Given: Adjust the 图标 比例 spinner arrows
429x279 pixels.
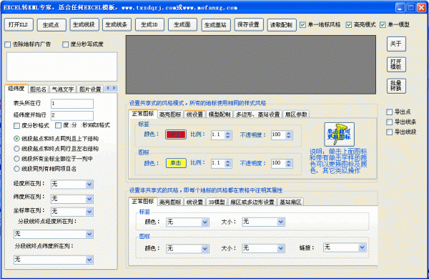Looking at the screenshot, I should (227, 163).
